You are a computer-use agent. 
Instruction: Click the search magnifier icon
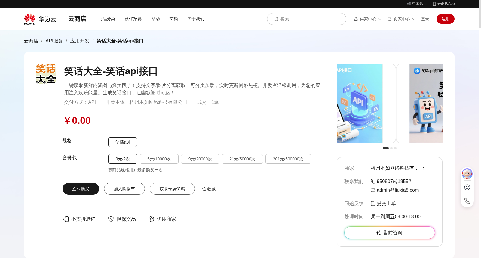click(276, 19)
